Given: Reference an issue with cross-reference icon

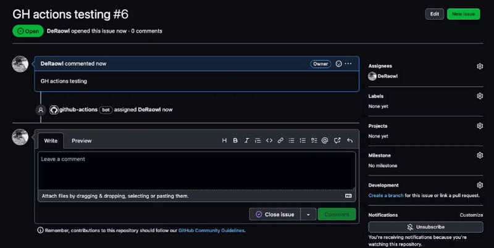Looking at the screenshot, I should pyautogui.click(x=337, y=141).
